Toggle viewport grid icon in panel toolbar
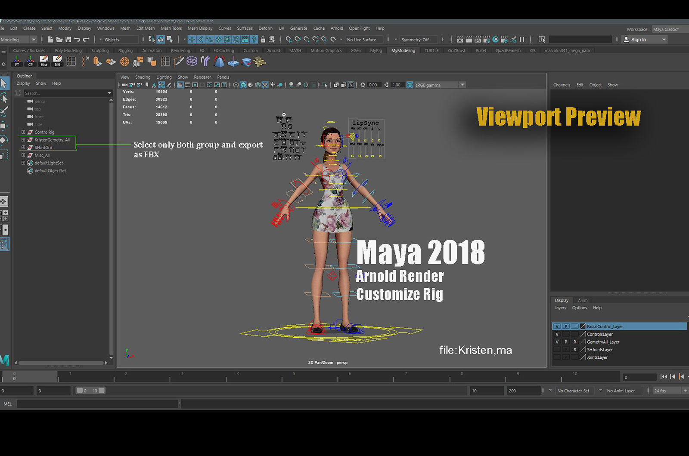Viewport: 689px width, 456px height. pos(180,85)
